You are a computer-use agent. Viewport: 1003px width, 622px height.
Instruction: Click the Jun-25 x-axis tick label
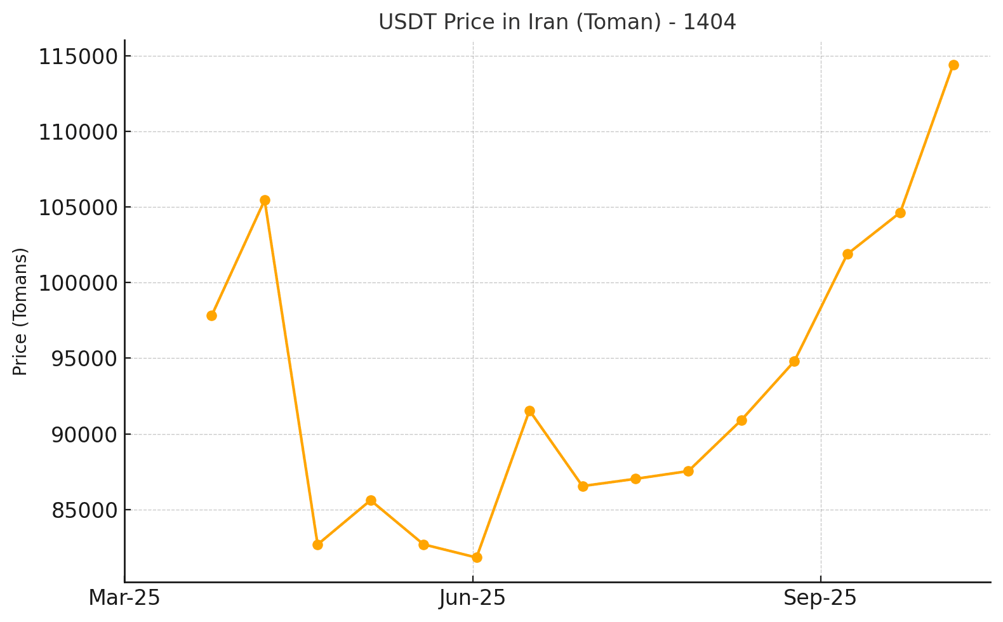[472, 598]
